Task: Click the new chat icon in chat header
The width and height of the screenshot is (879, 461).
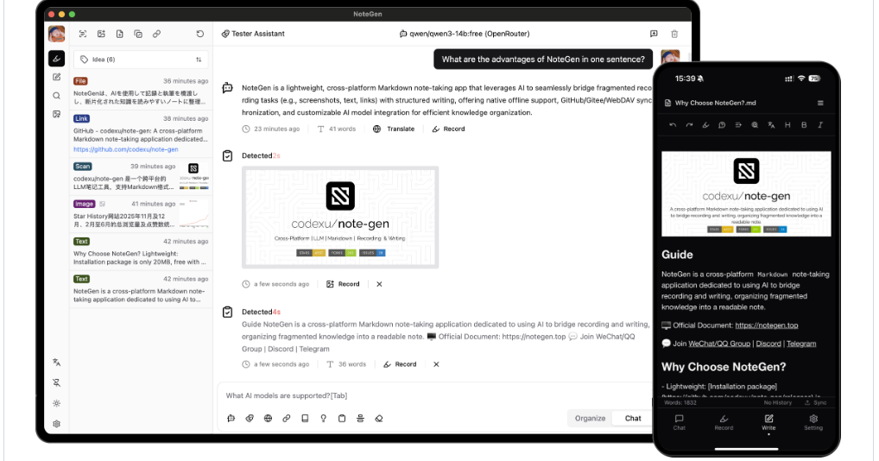Action: tap(654, 34)
